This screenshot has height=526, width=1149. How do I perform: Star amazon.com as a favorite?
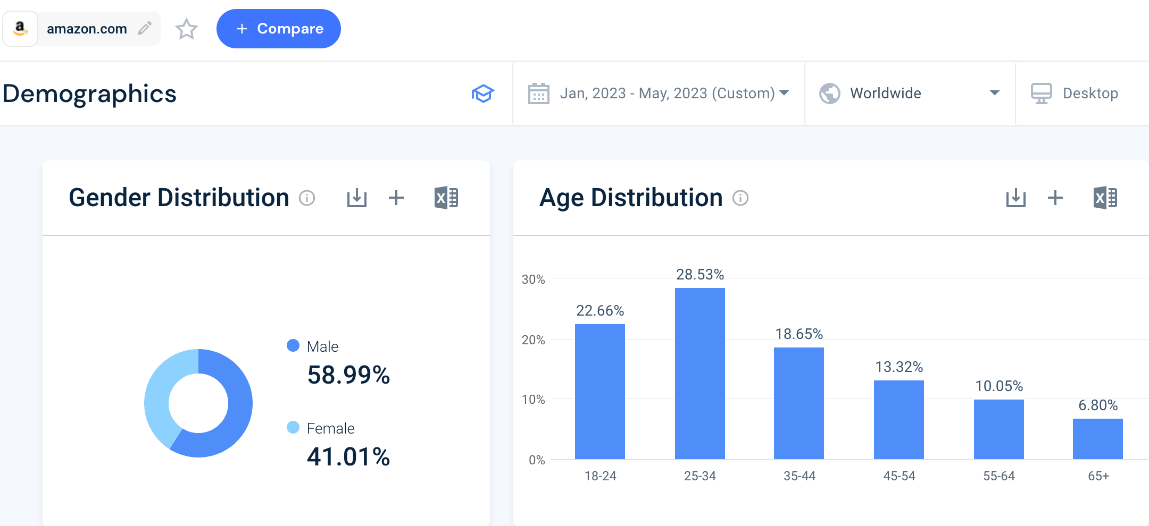(x=187, y=29)
